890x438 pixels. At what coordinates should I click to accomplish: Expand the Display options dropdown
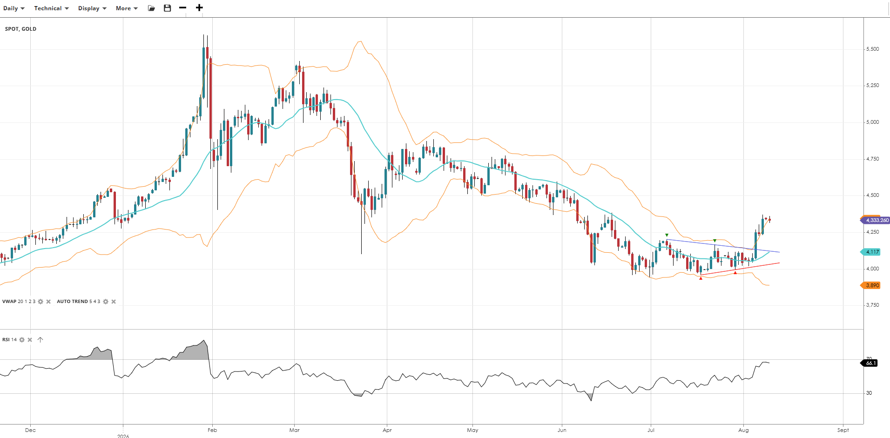pos(92,8)
